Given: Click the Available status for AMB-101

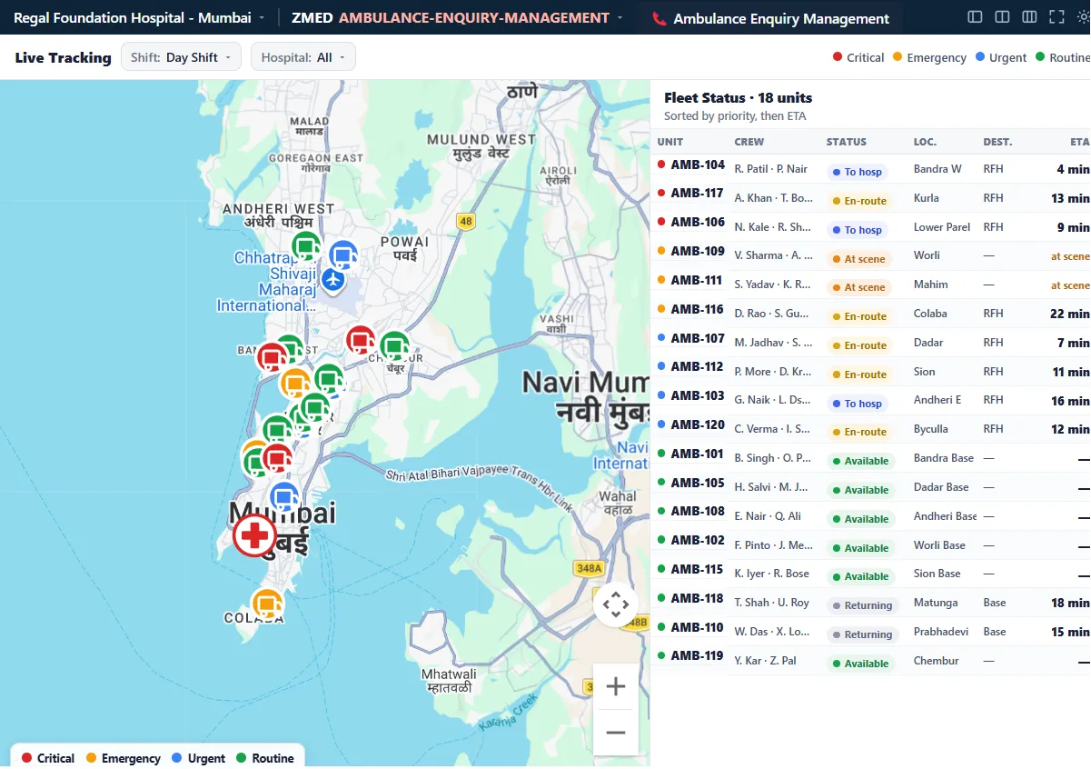Looking at the screenshot, I should (859, 461).
